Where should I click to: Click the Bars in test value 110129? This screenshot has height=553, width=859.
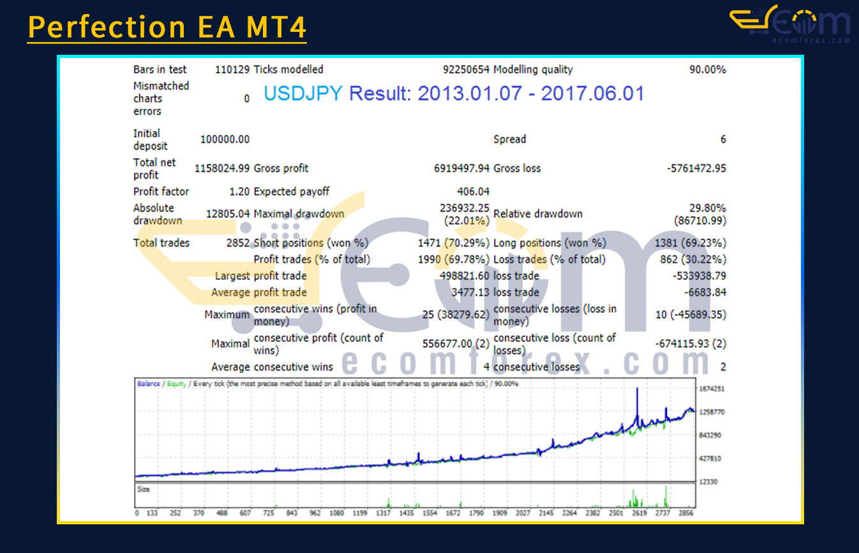(232, 69)
